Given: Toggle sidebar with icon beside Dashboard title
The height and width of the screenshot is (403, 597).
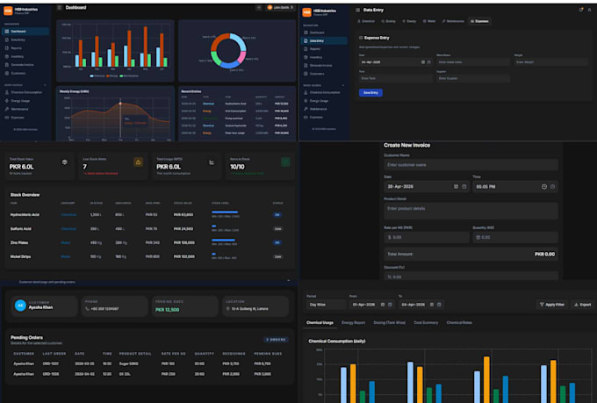Looking at the screenshot, I should pos(60,8).
